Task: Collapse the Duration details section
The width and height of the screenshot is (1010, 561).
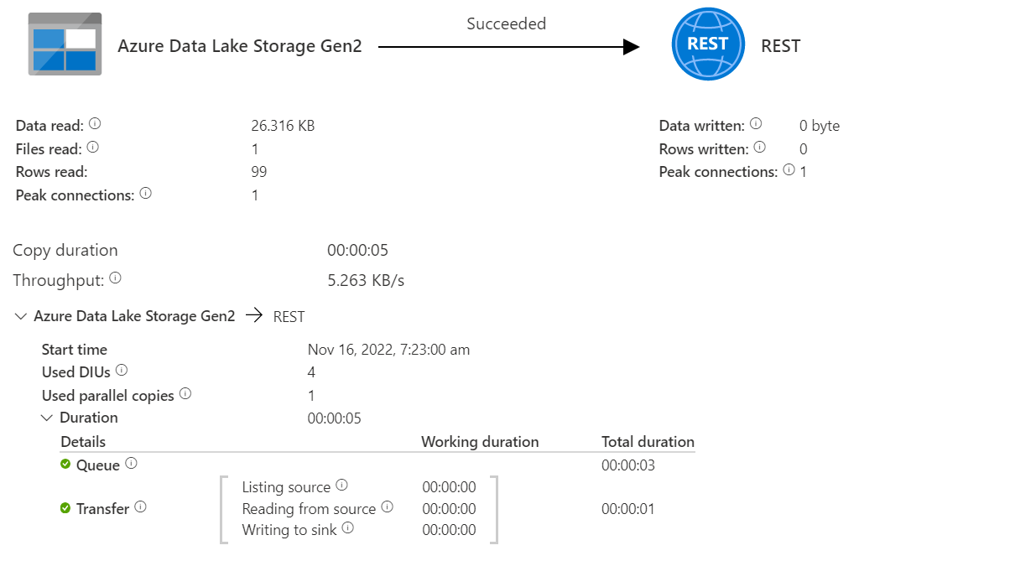Action: tap(47, 418)
